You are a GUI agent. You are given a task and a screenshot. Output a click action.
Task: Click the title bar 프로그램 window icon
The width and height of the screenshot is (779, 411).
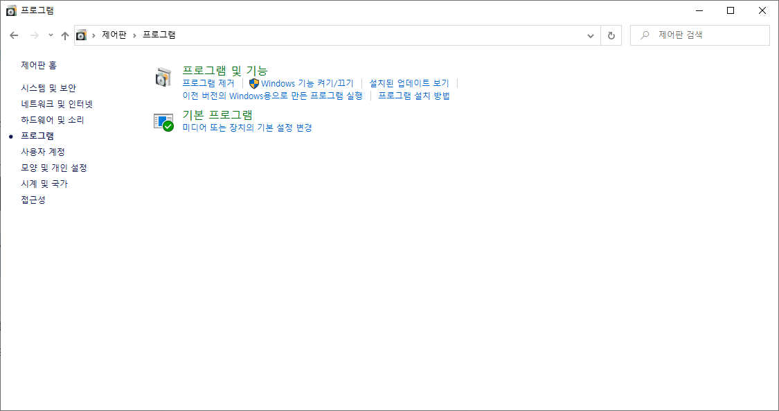11,10
